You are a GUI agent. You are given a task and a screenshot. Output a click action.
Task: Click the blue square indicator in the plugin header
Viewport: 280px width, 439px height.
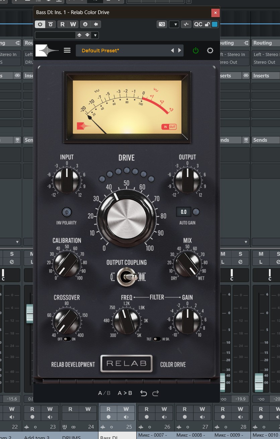pyautogui.click(x=215, y=24)
